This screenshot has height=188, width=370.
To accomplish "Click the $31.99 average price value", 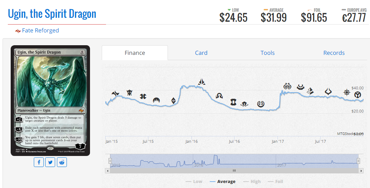I will pyautogui.click(x=274, y=18).
